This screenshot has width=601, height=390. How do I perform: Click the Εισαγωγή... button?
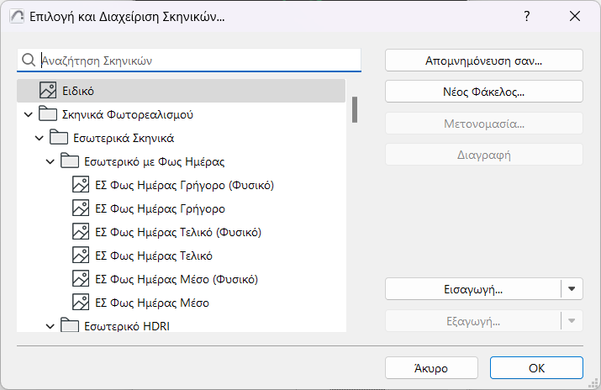pos(473,289)
